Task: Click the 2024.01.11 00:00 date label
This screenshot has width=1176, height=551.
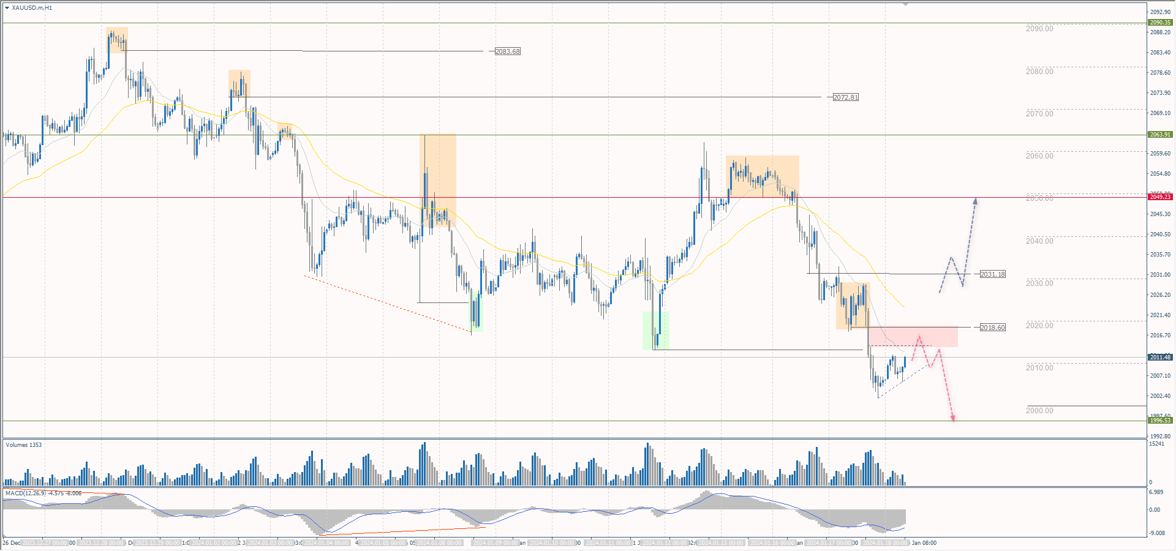Action: coord(608,543)
